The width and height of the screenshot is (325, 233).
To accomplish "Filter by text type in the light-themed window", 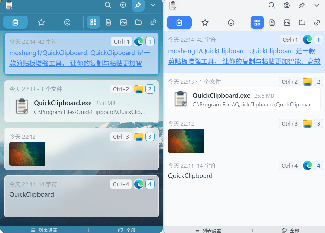I will 272,22.
